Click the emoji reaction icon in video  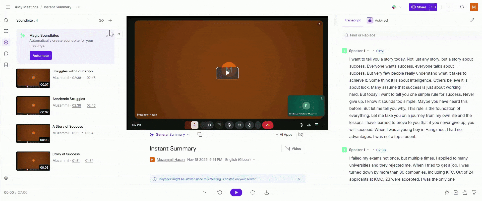point(229,125)
